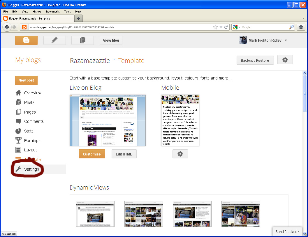The height and width of the screenshot is (237, 308).
Task: Open the Mark Highton Ridley account dropdown
Action: (x=286, y=40)
